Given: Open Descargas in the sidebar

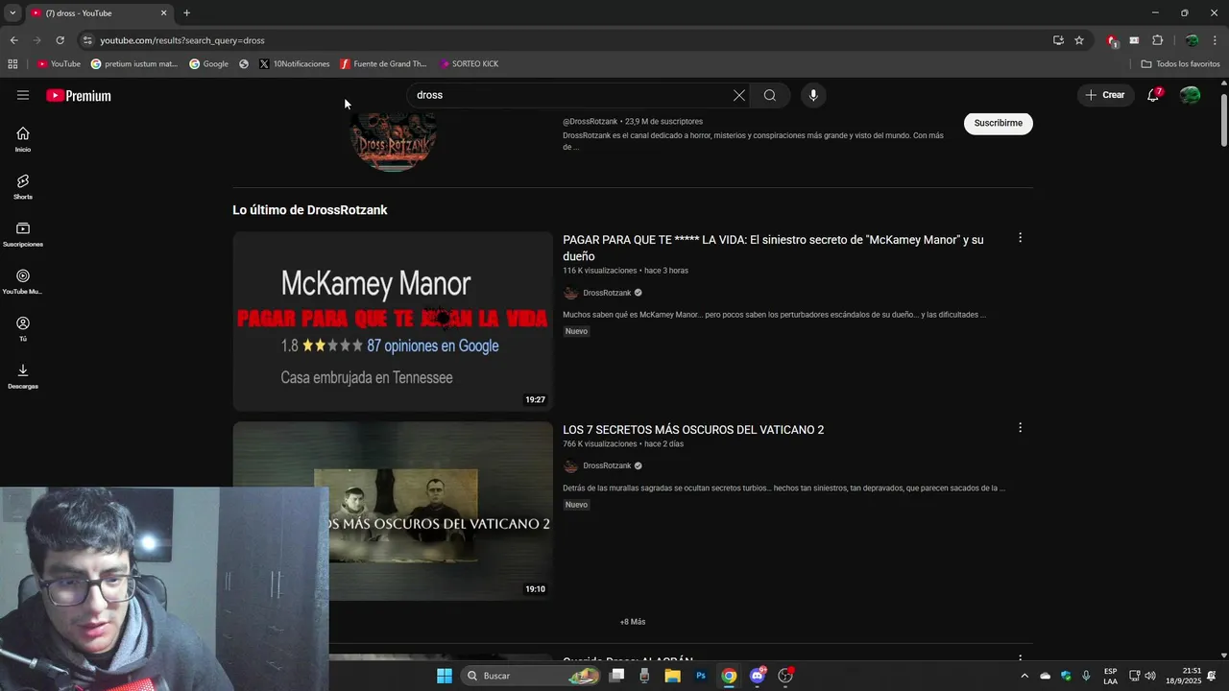Looking at the screenshot, I should [23, 376].
